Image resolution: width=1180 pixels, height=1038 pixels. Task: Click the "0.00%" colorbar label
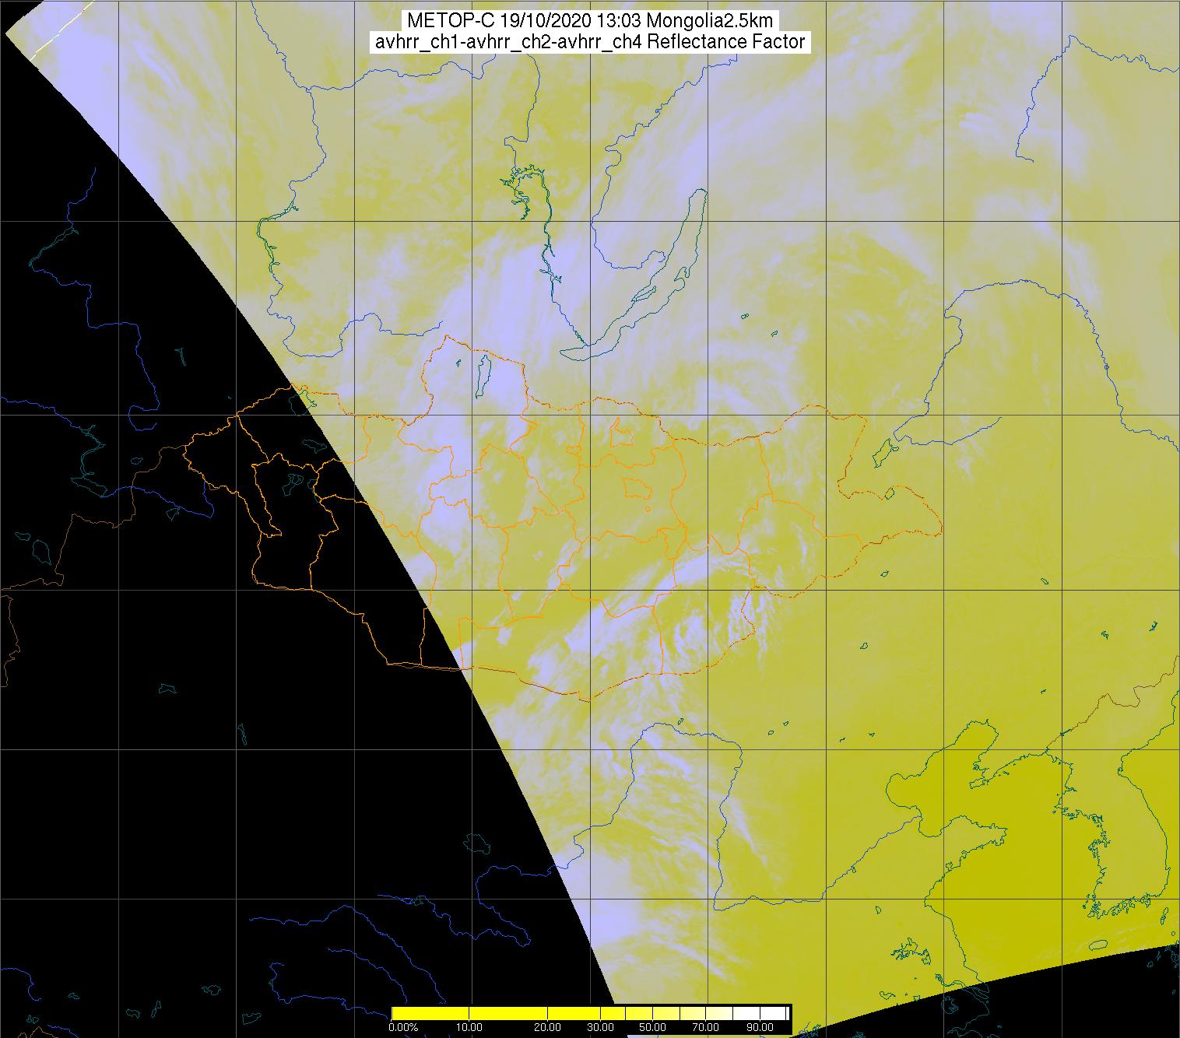tap(404, 1028)
